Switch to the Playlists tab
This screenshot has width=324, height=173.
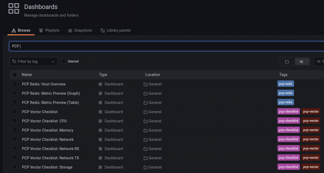49,30
